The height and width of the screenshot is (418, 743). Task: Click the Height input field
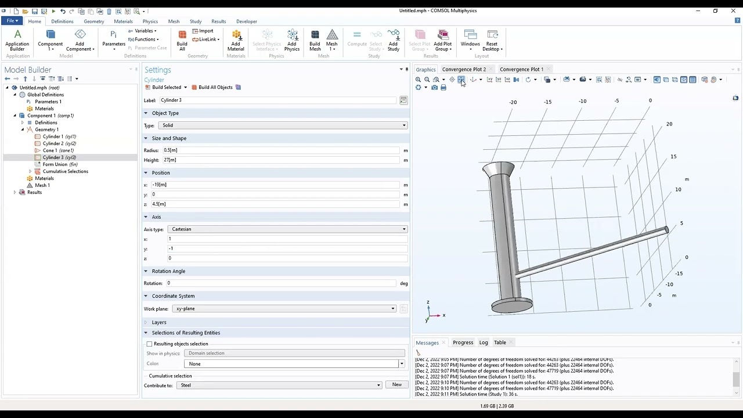click(x=281, y=160)
